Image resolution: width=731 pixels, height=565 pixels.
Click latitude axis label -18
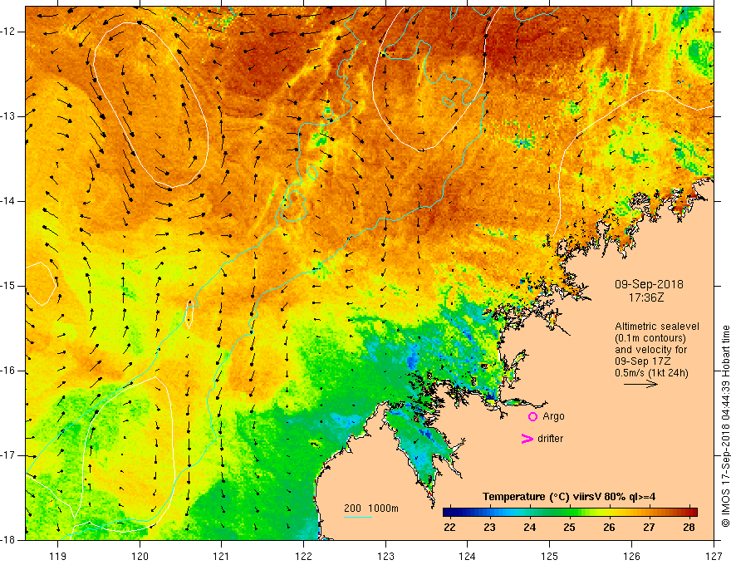point(9,540)
